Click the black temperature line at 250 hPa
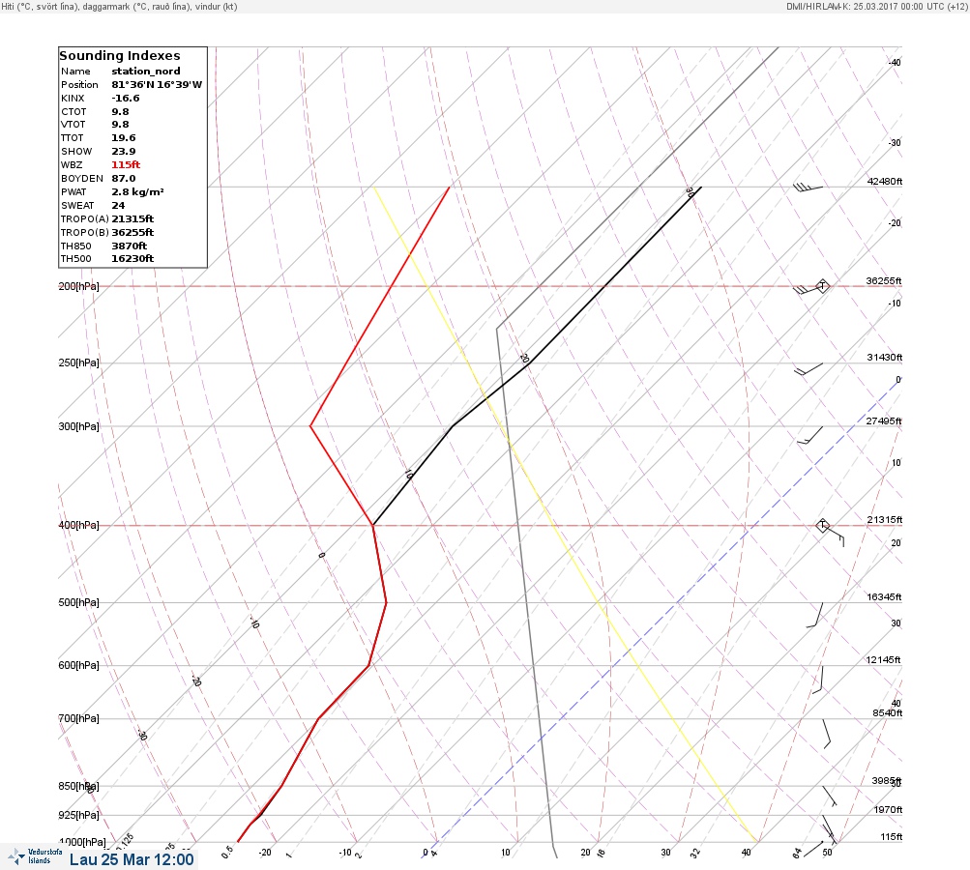This screenshot has width=970, height=870. tap(528, 362)
